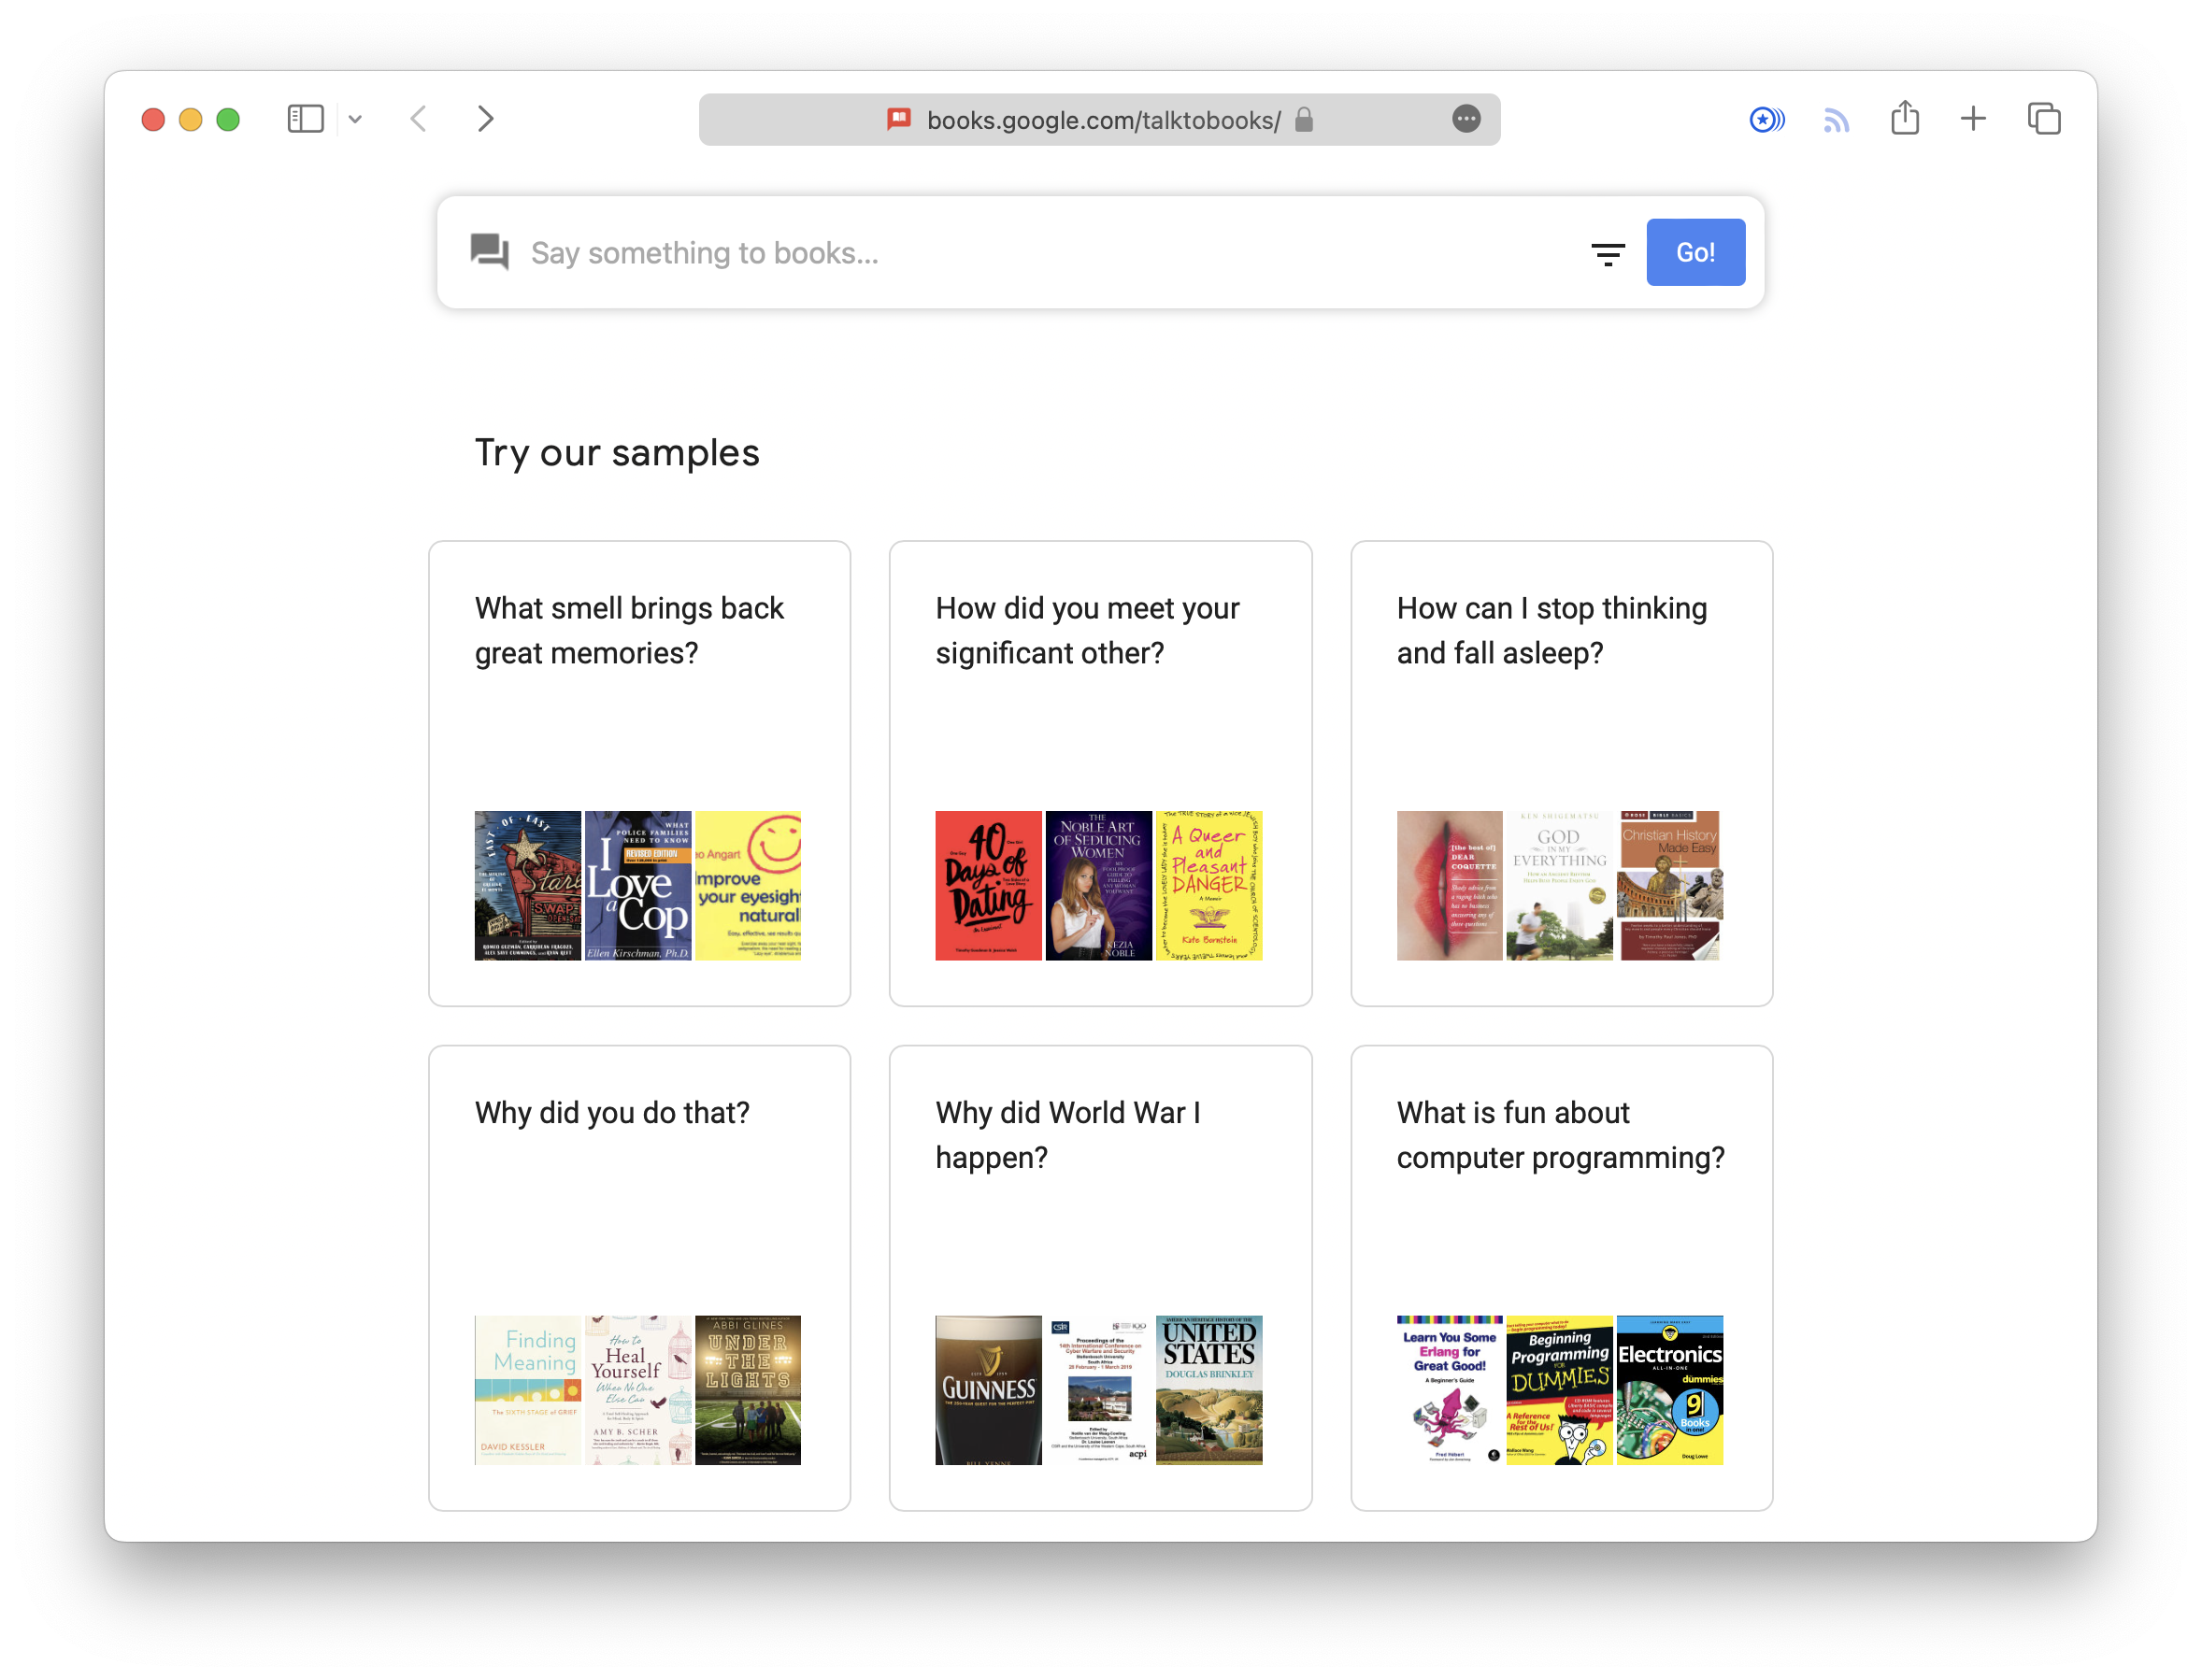2202x1680 pixels.
Task: Click the chat bubbles icon in search bar
Action: [x=490, y=252]
